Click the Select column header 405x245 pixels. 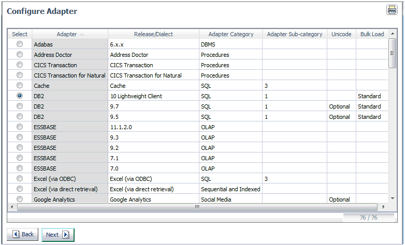coord(20,34)
